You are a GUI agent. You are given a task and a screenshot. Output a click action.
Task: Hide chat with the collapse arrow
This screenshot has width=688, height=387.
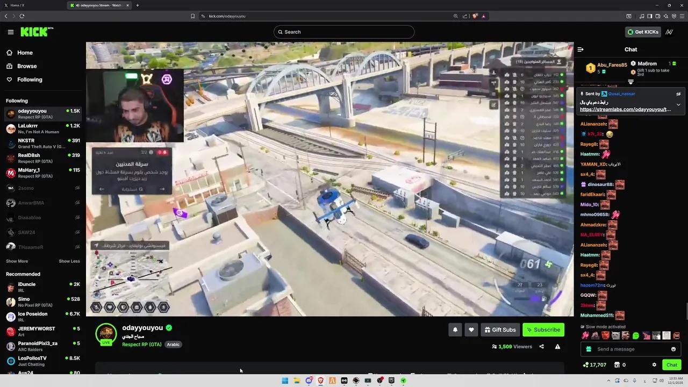(x=580, y=49)
